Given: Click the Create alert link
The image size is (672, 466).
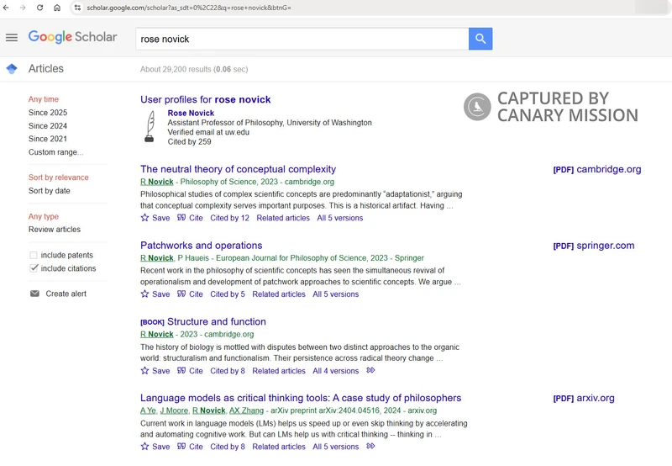Looking at the screenshot, I should [x=66, y=294].
